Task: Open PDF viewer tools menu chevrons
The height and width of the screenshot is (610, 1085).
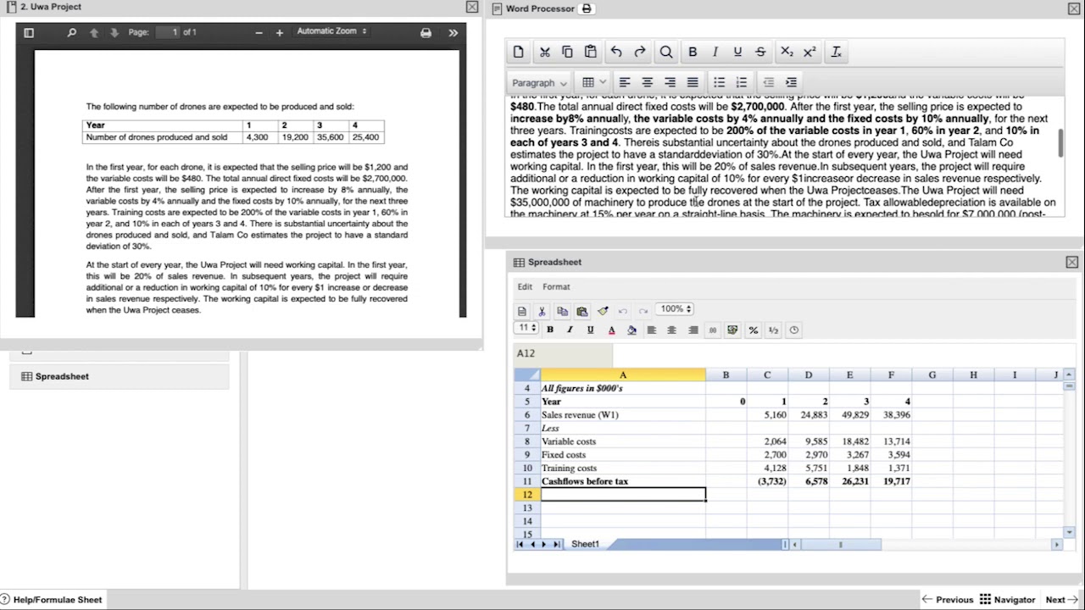Action: (453, 33)
